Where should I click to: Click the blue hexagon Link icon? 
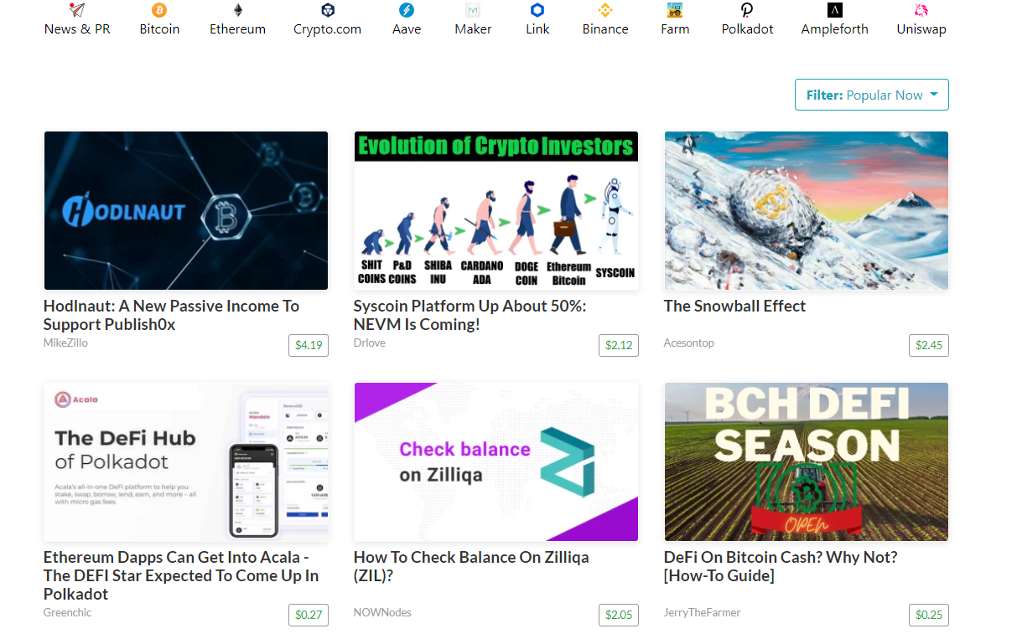point(537,10)
